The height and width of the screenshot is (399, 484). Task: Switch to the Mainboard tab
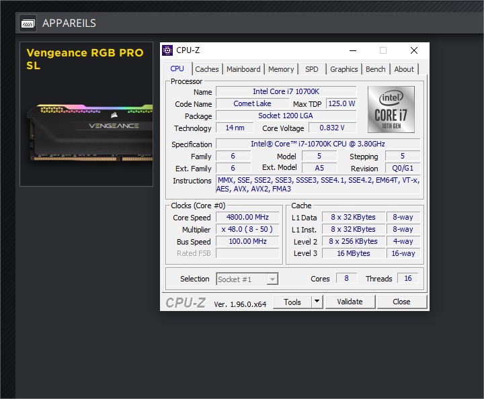pyautogui.click(x=243, y=69)
